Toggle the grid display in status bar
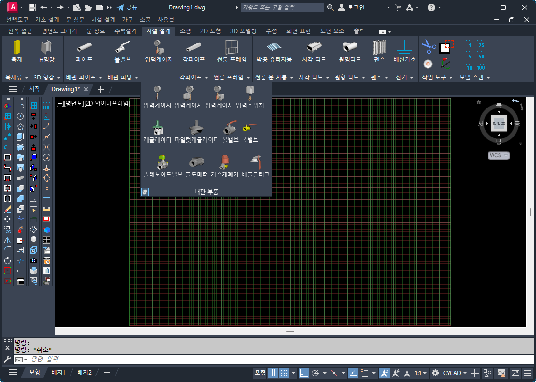This screenshot has height=382, width=536. pos(272,373)
